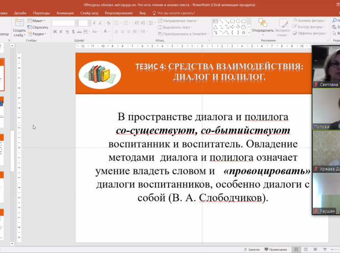Clear all formatting with the eraser A icon

(108, 23)
